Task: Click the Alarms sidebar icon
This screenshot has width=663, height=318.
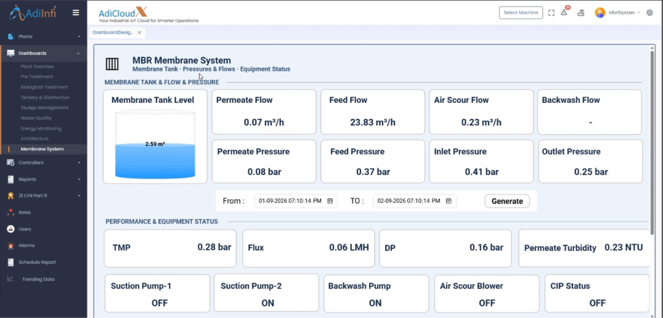Action: pyautogui.click(x=10, y=246)
